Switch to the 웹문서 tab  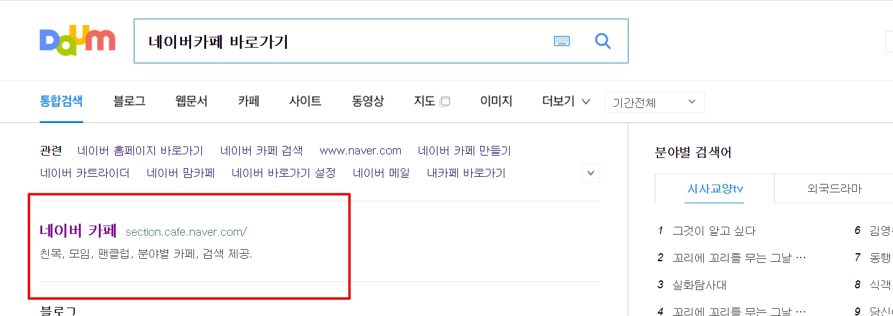[x=192, y=101]
